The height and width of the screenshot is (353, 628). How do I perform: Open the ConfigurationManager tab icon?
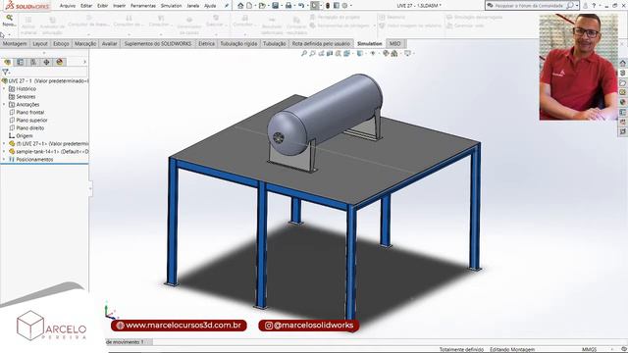(33, 62)
